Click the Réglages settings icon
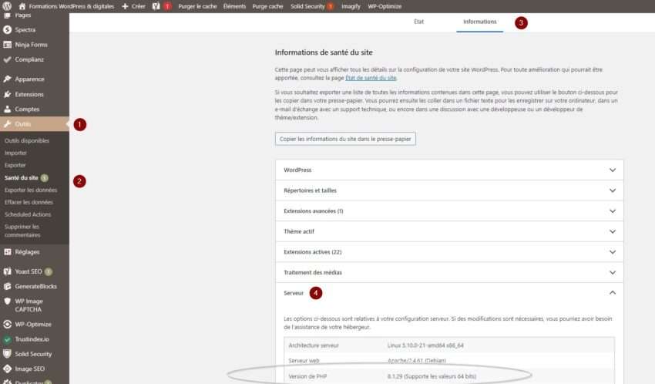Viewport: 655px width, 384px height. click(x=7, y=252)
